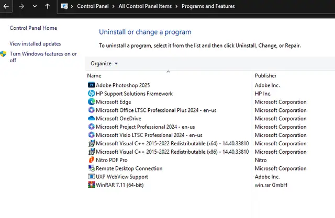Click Adobe Inc. publisher of Photoshop
The image size is (335, 218).
point(267,85)
